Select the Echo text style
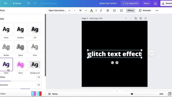The image size is (172, 97). click(35, 47)
